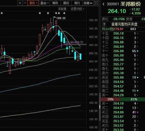Click the magenta diamond on 买三 row
Screen dimensions: 145x131
tap(138, 112)
